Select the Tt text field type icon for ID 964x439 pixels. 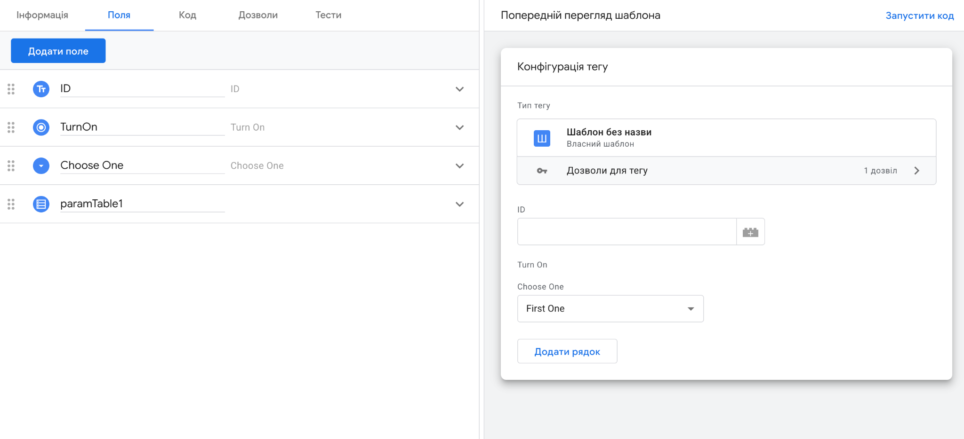(x=41, y=88)
